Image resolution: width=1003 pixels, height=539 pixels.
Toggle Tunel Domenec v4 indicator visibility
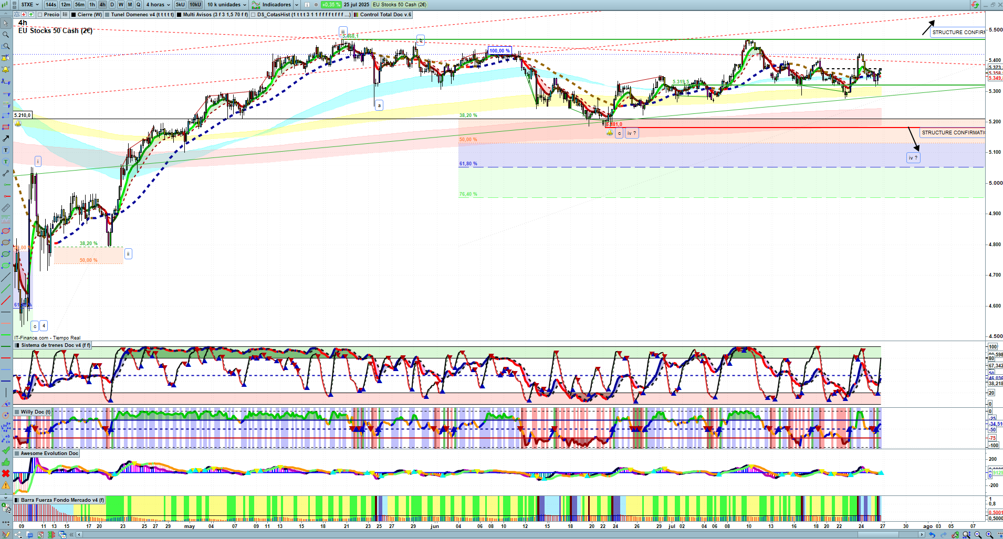click(108, 15)
